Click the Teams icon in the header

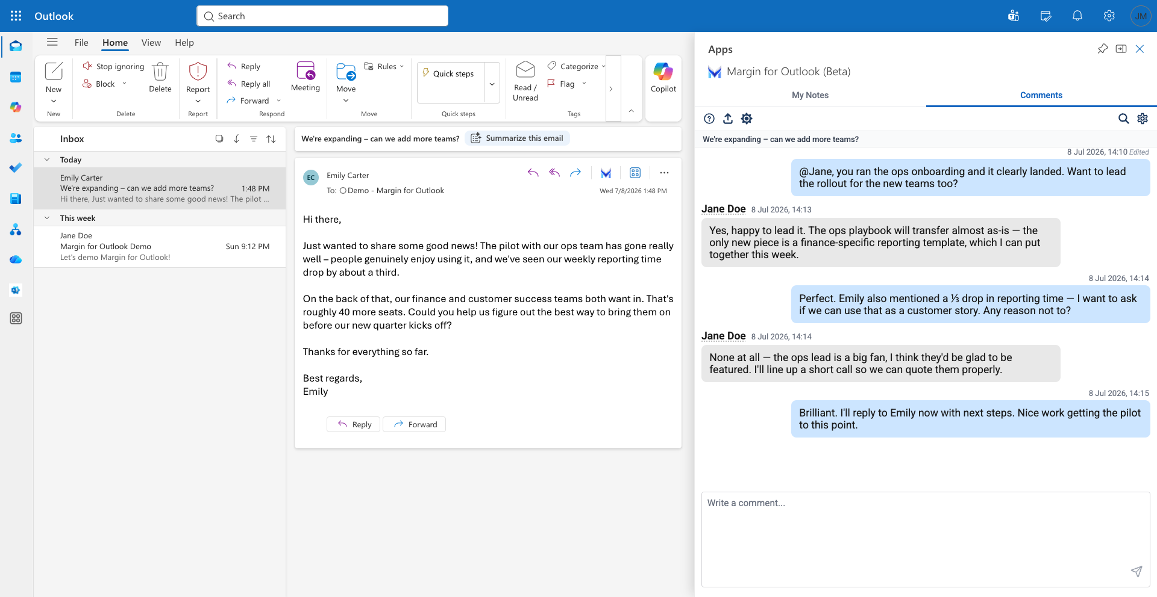point(1014,16)
